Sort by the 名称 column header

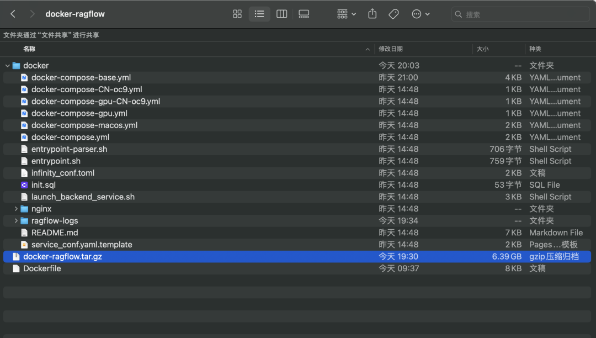(x=29, y=49)
